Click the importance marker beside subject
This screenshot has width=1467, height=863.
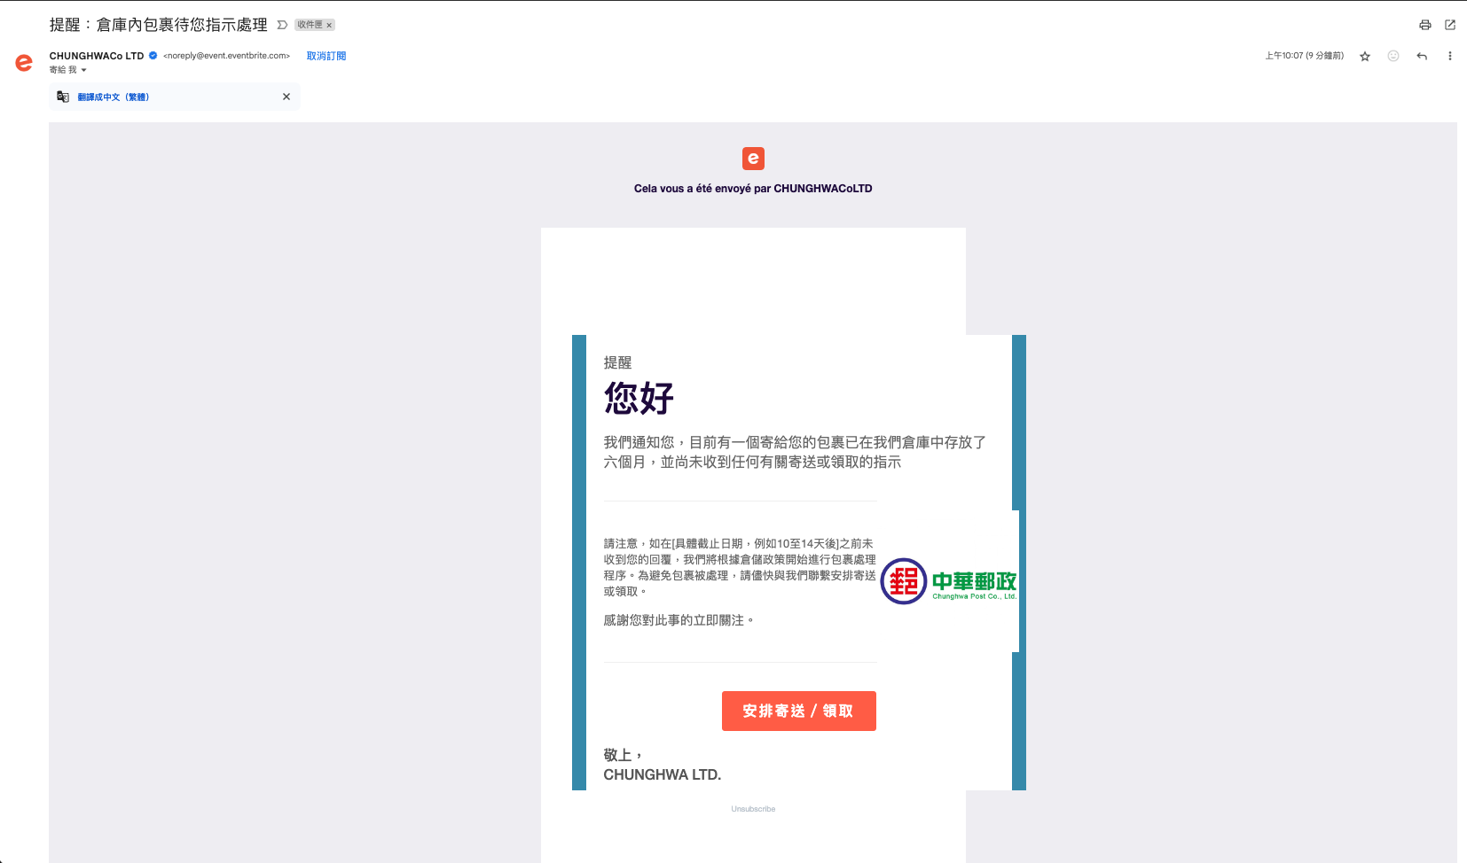282,25
